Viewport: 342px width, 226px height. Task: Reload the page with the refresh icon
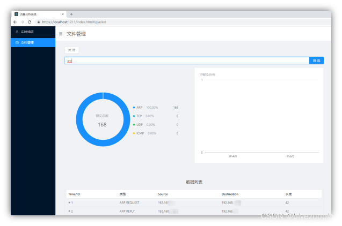[x=30, y=22]
